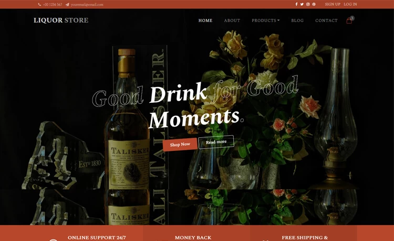
Task: Go to the Home menu item
Action: click(x=205, y=20)
